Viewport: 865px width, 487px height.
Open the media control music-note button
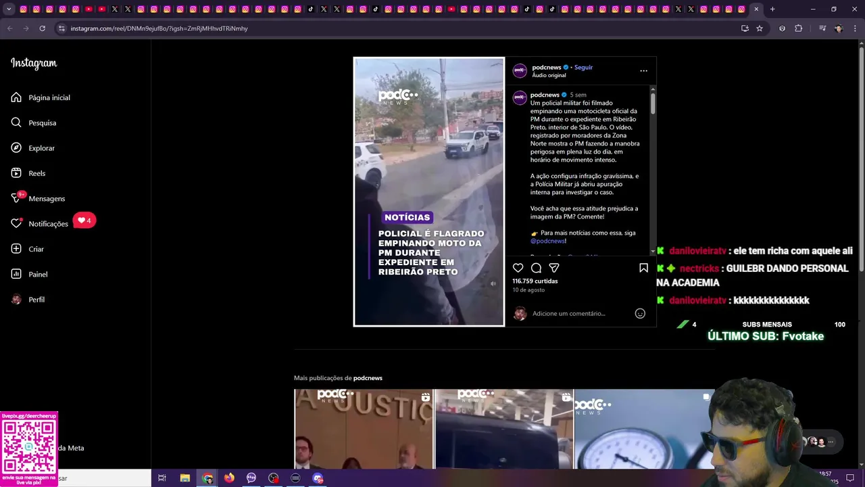822,28
